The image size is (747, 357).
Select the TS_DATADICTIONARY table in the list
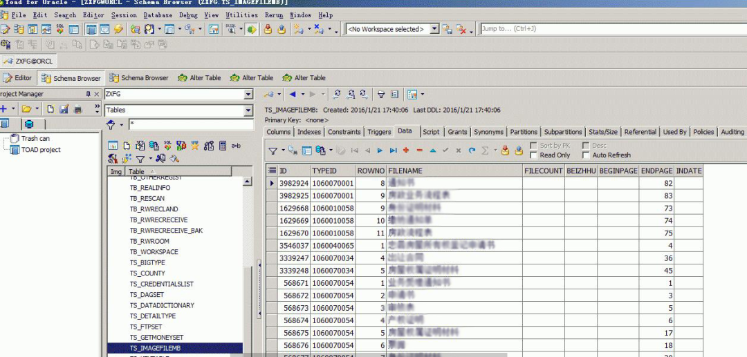tap(162, 305)
